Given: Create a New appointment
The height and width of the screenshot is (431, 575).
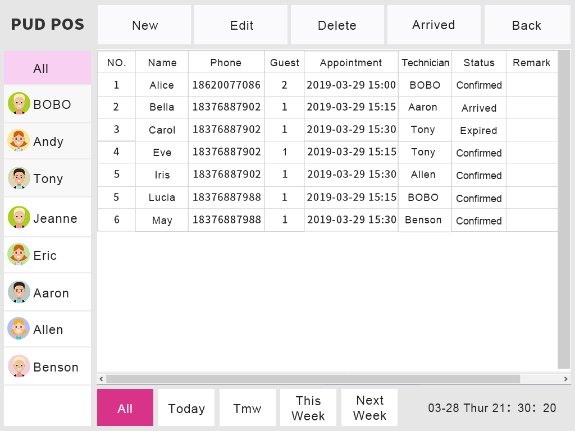Looking at the screenshot, I should click(144, 25).
